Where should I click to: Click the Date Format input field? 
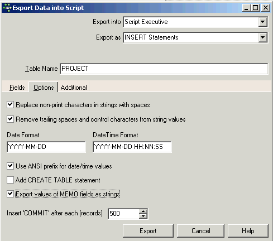(46, 147)
